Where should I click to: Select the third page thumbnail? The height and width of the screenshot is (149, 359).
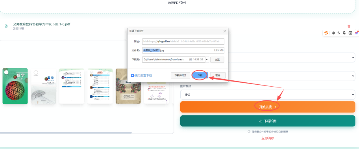[x=72, y=86]
